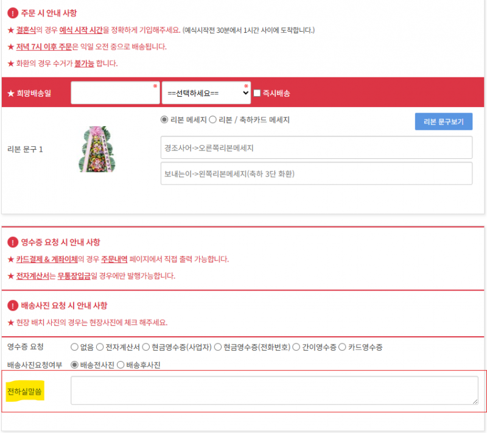This screenshot has width=487, height=433.
Task: Click the underlined 카드결제 & 계좌이체 text
Action: pyautogui.click(x=47, y=259)
